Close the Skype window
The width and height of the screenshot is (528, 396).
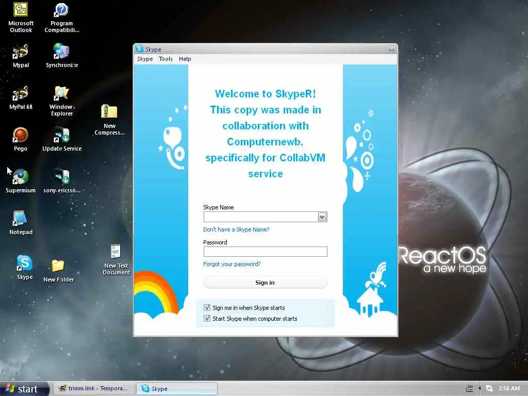coord(391,49)
